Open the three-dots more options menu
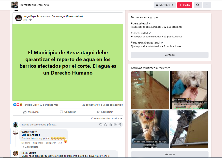222x158 pixels. coord(207,5)
